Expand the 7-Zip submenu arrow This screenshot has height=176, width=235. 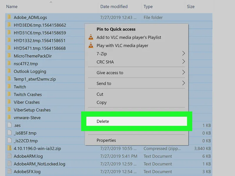(183, 53)
